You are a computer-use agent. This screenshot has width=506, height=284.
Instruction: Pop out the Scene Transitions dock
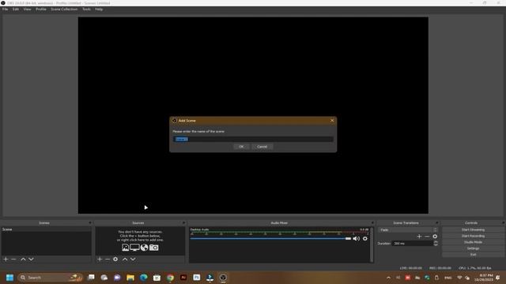(x=437, y=222)
